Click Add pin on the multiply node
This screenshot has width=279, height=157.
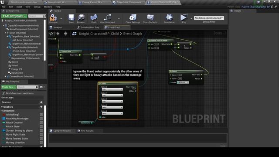coord(188,48)
